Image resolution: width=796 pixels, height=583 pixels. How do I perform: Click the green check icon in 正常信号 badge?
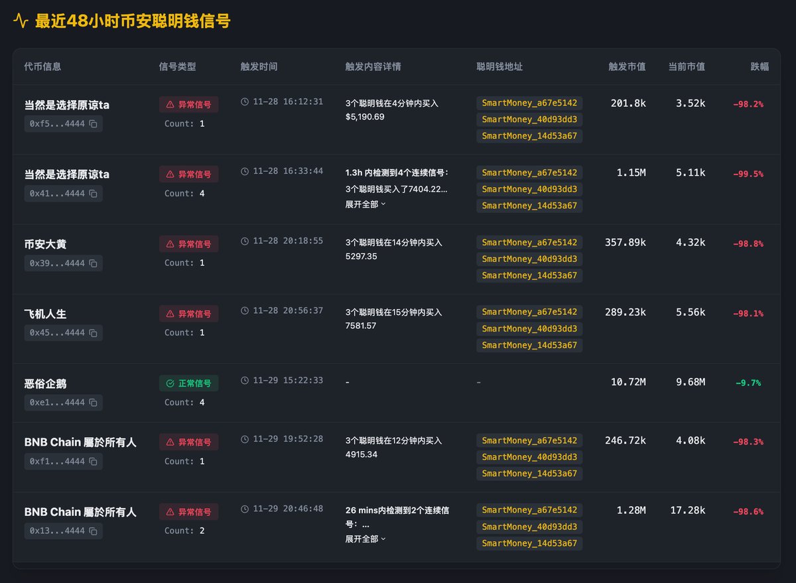170,383
